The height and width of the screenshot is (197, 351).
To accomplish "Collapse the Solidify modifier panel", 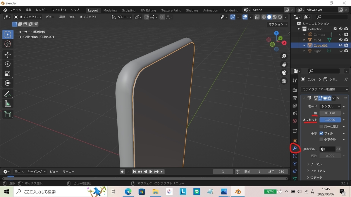I will pos(304,98).
